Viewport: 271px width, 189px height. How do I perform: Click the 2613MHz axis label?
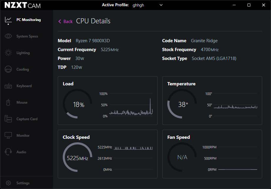pos(105,158)
